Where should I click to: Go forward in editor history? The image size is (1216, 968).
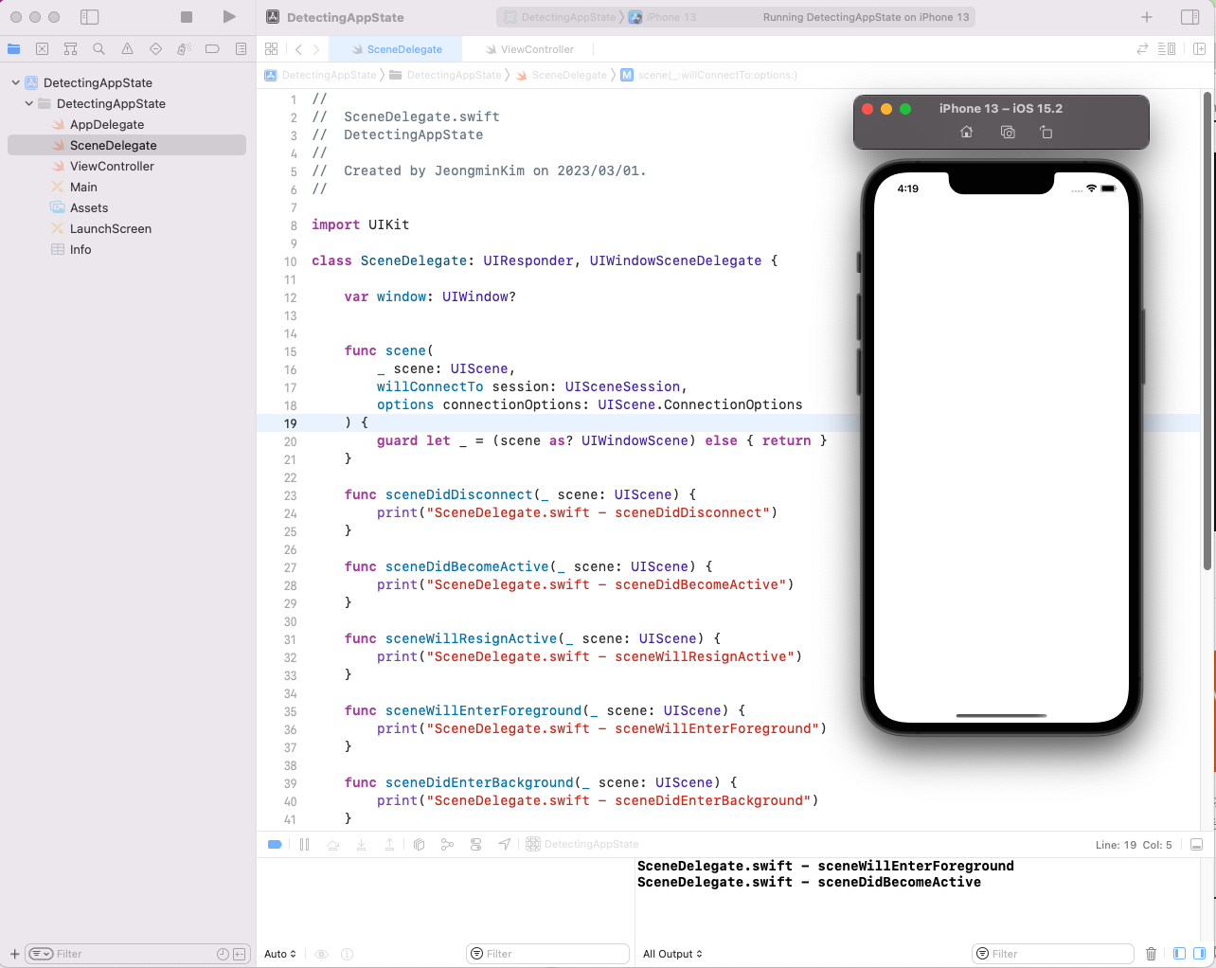tap(316, 49)
